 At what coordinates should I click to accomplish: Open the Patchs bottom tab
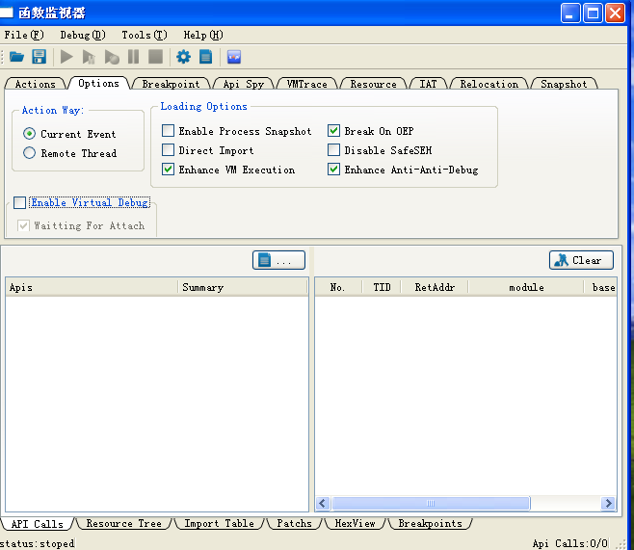[x=295, y=523]
